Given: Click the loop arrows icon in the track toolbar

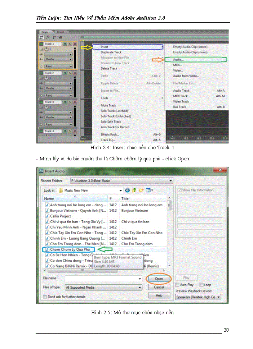Looking at the screenshot, I should [41, 37].
